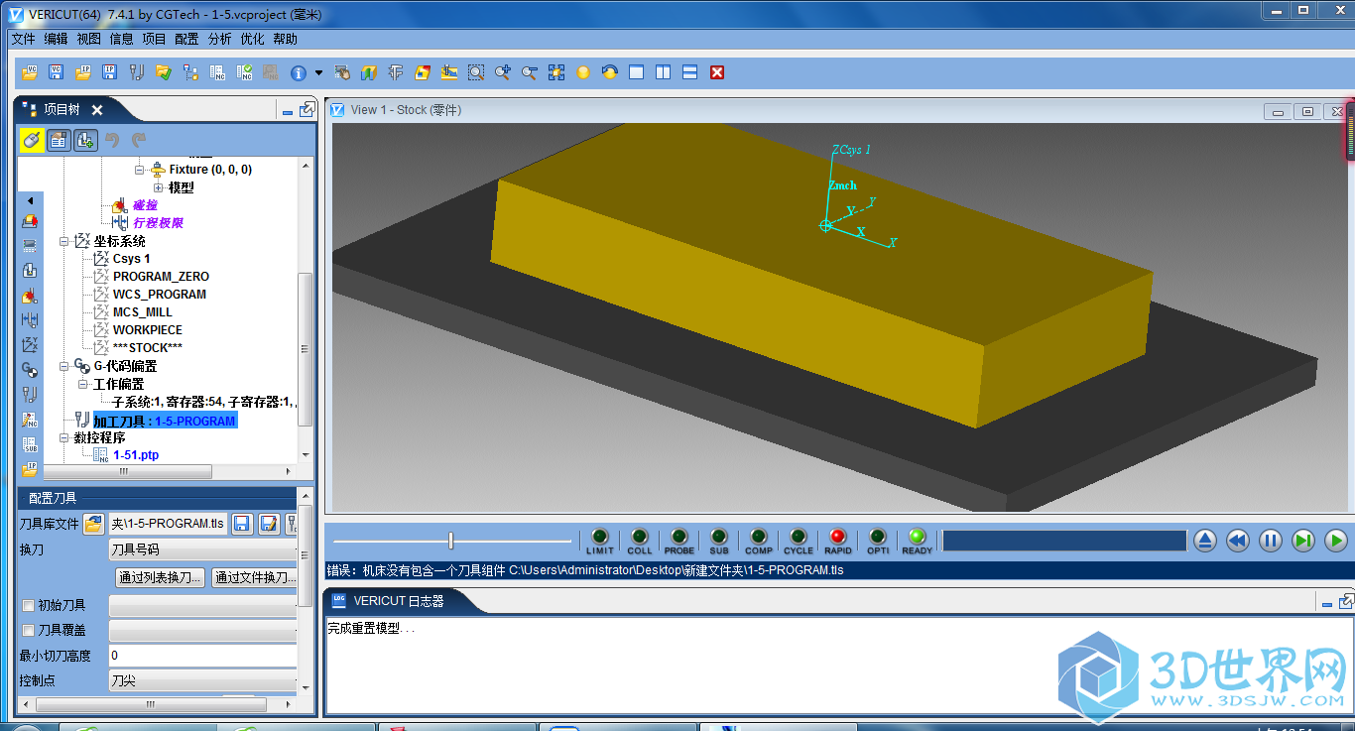Open in-process (IP) file toolbar icon

click(83, 72)
